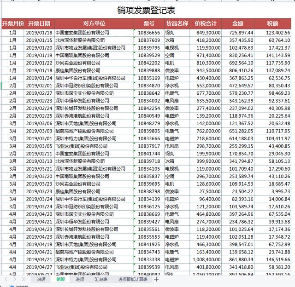Select the 对方单位 header cell

tap(94, 23)
